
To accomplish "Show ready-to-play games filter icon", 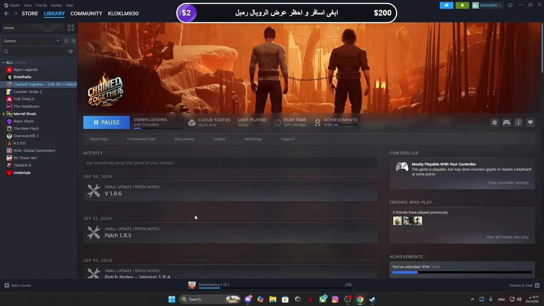I will [74, 41].
